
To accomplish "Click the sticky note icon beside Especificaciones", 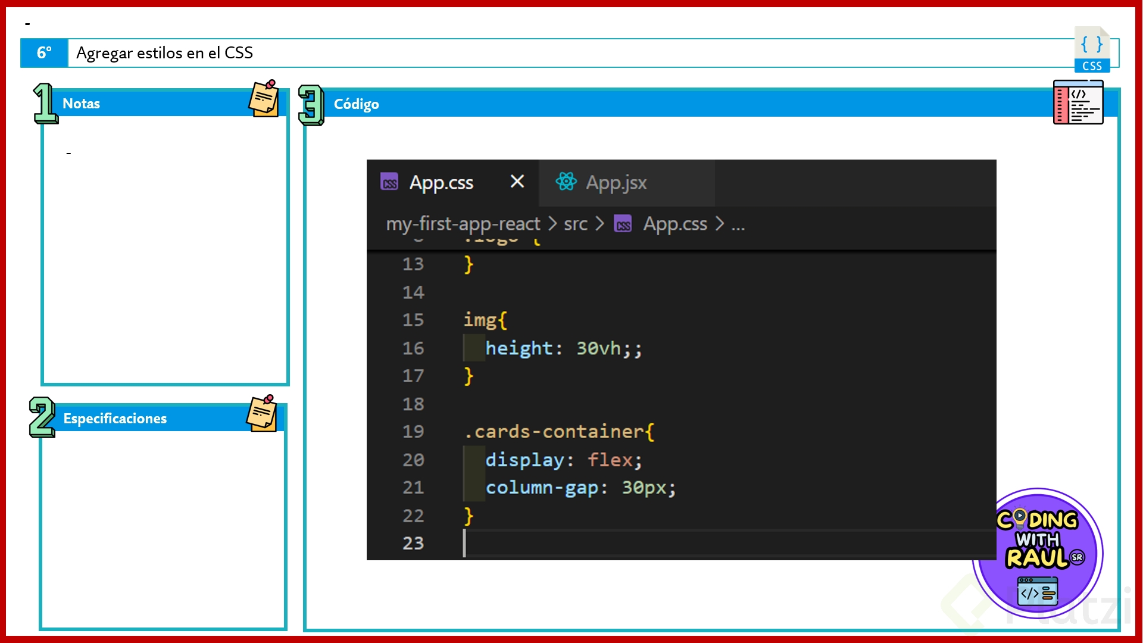I will coord(262,413).
